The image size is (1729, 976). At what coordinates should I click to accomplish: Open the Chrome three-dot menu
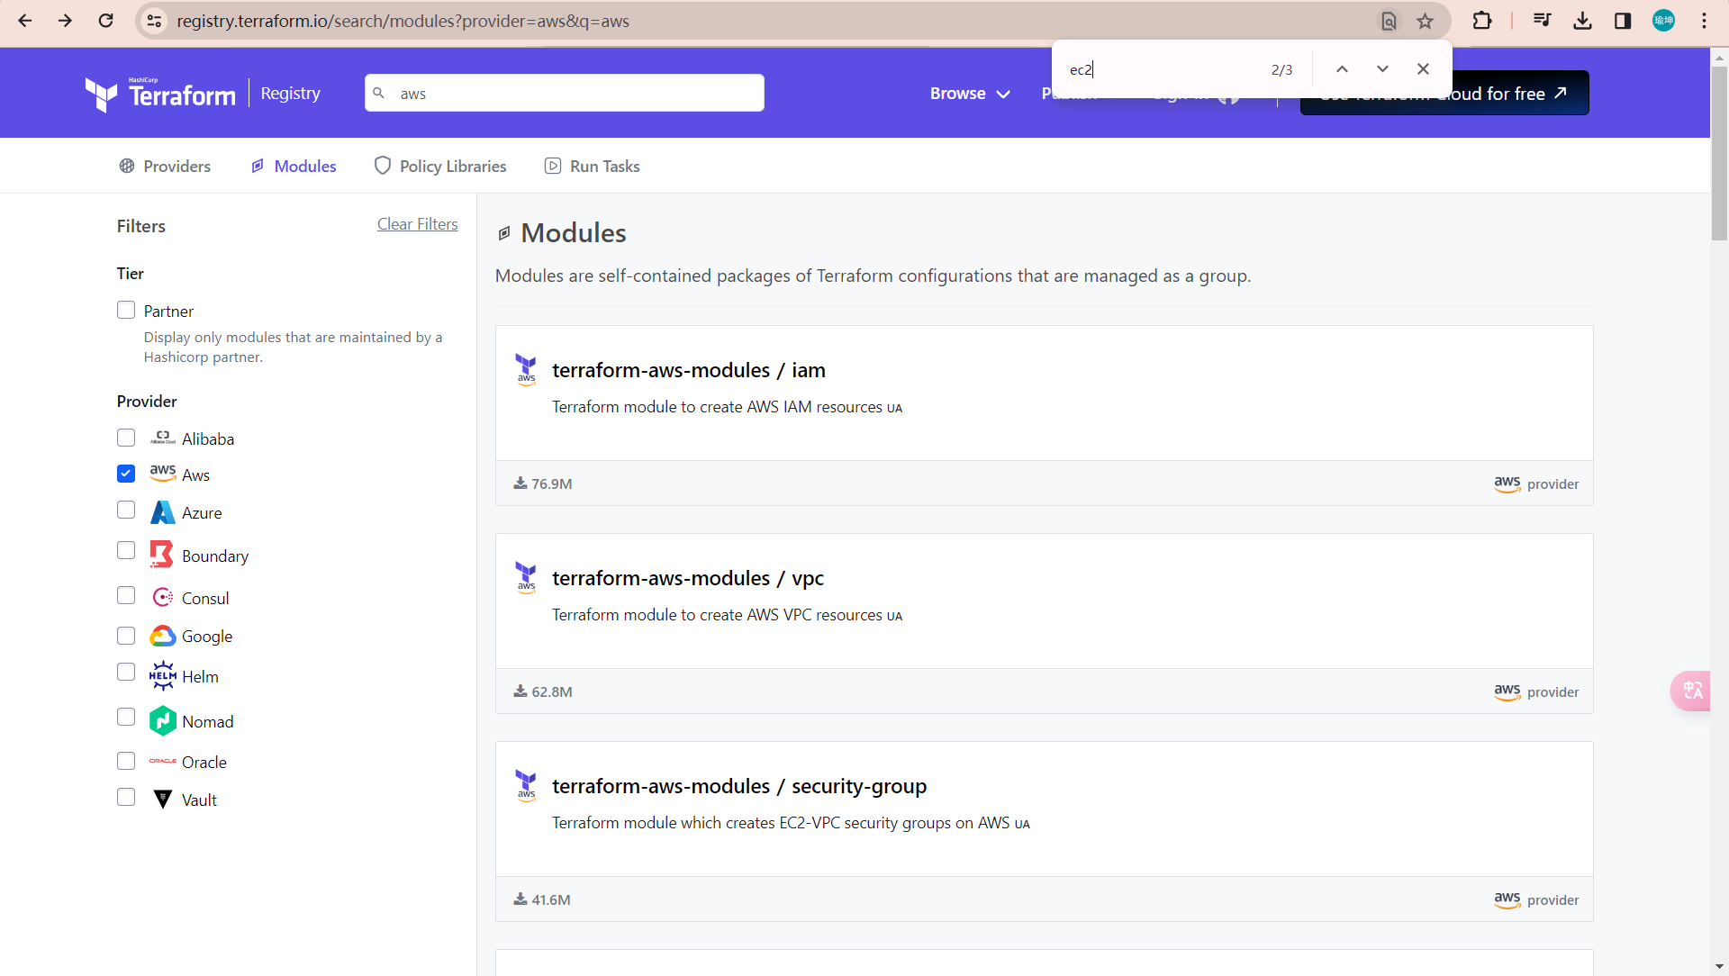coord(1704,21)
